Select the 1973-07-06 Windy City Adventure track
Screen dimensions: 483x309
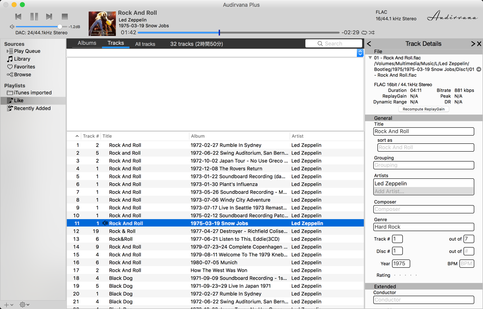click(x=215, y=200)
